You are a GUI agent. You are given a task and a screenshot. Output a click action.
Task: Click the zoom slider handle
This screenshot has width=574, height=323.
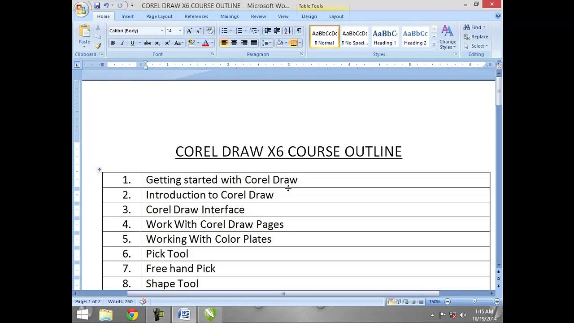click(x=474, y=302)
